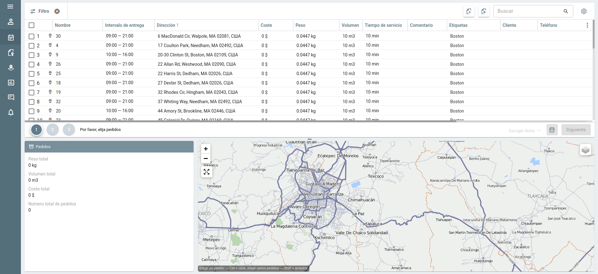Open the map layers selector
Image resolution: width=598 pixels, height=274 pixels.
pyautogui.click(x=585, y=150)
